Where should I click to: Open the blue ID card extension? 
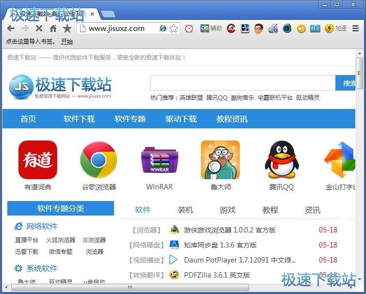[315, 29]
